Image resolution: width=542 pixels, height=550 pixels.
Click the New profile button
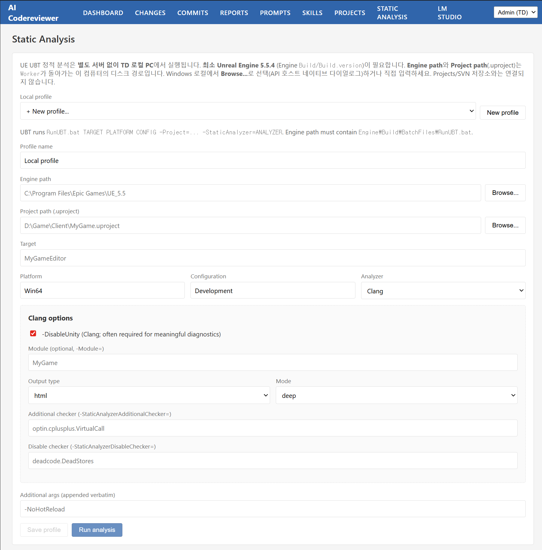coord(503,113)
